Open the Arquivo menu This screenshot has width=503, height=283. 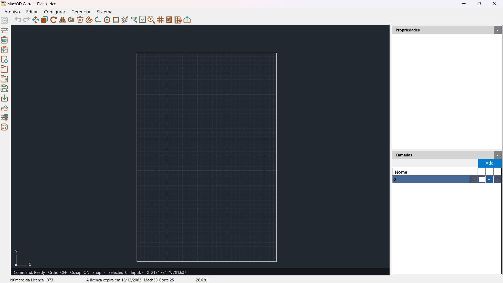[12, 12]
